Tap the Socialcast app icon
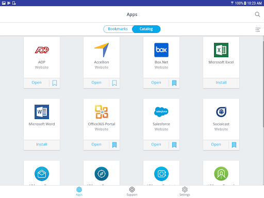 (x=221, y=112)
